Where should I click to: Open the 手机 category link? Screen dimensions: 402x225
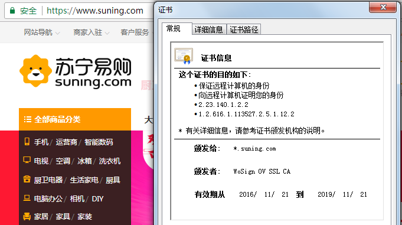[41, 142]
